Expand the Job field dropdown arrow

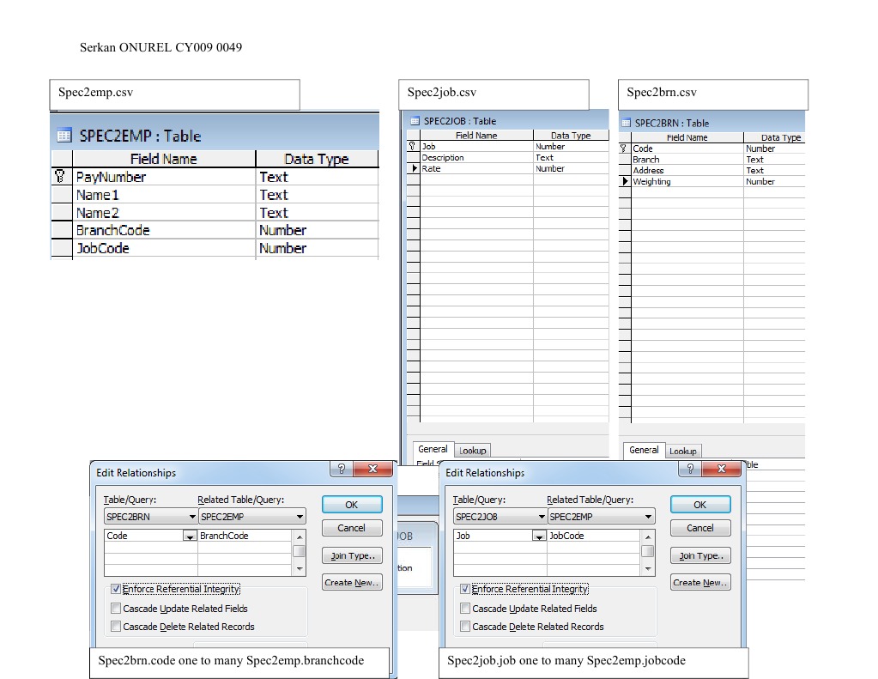(539, 537)
